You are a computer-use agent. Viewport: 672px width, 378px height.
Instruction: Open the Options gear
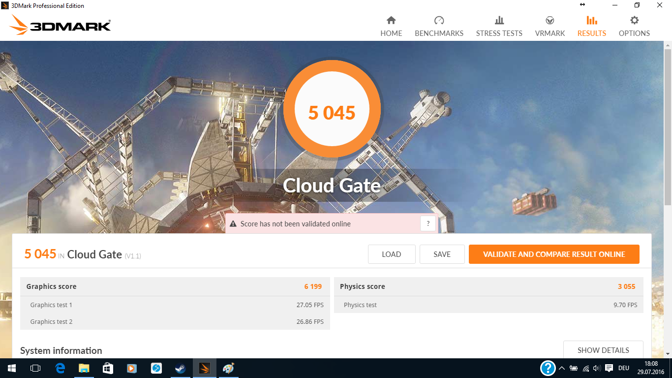tap(634, 27)
